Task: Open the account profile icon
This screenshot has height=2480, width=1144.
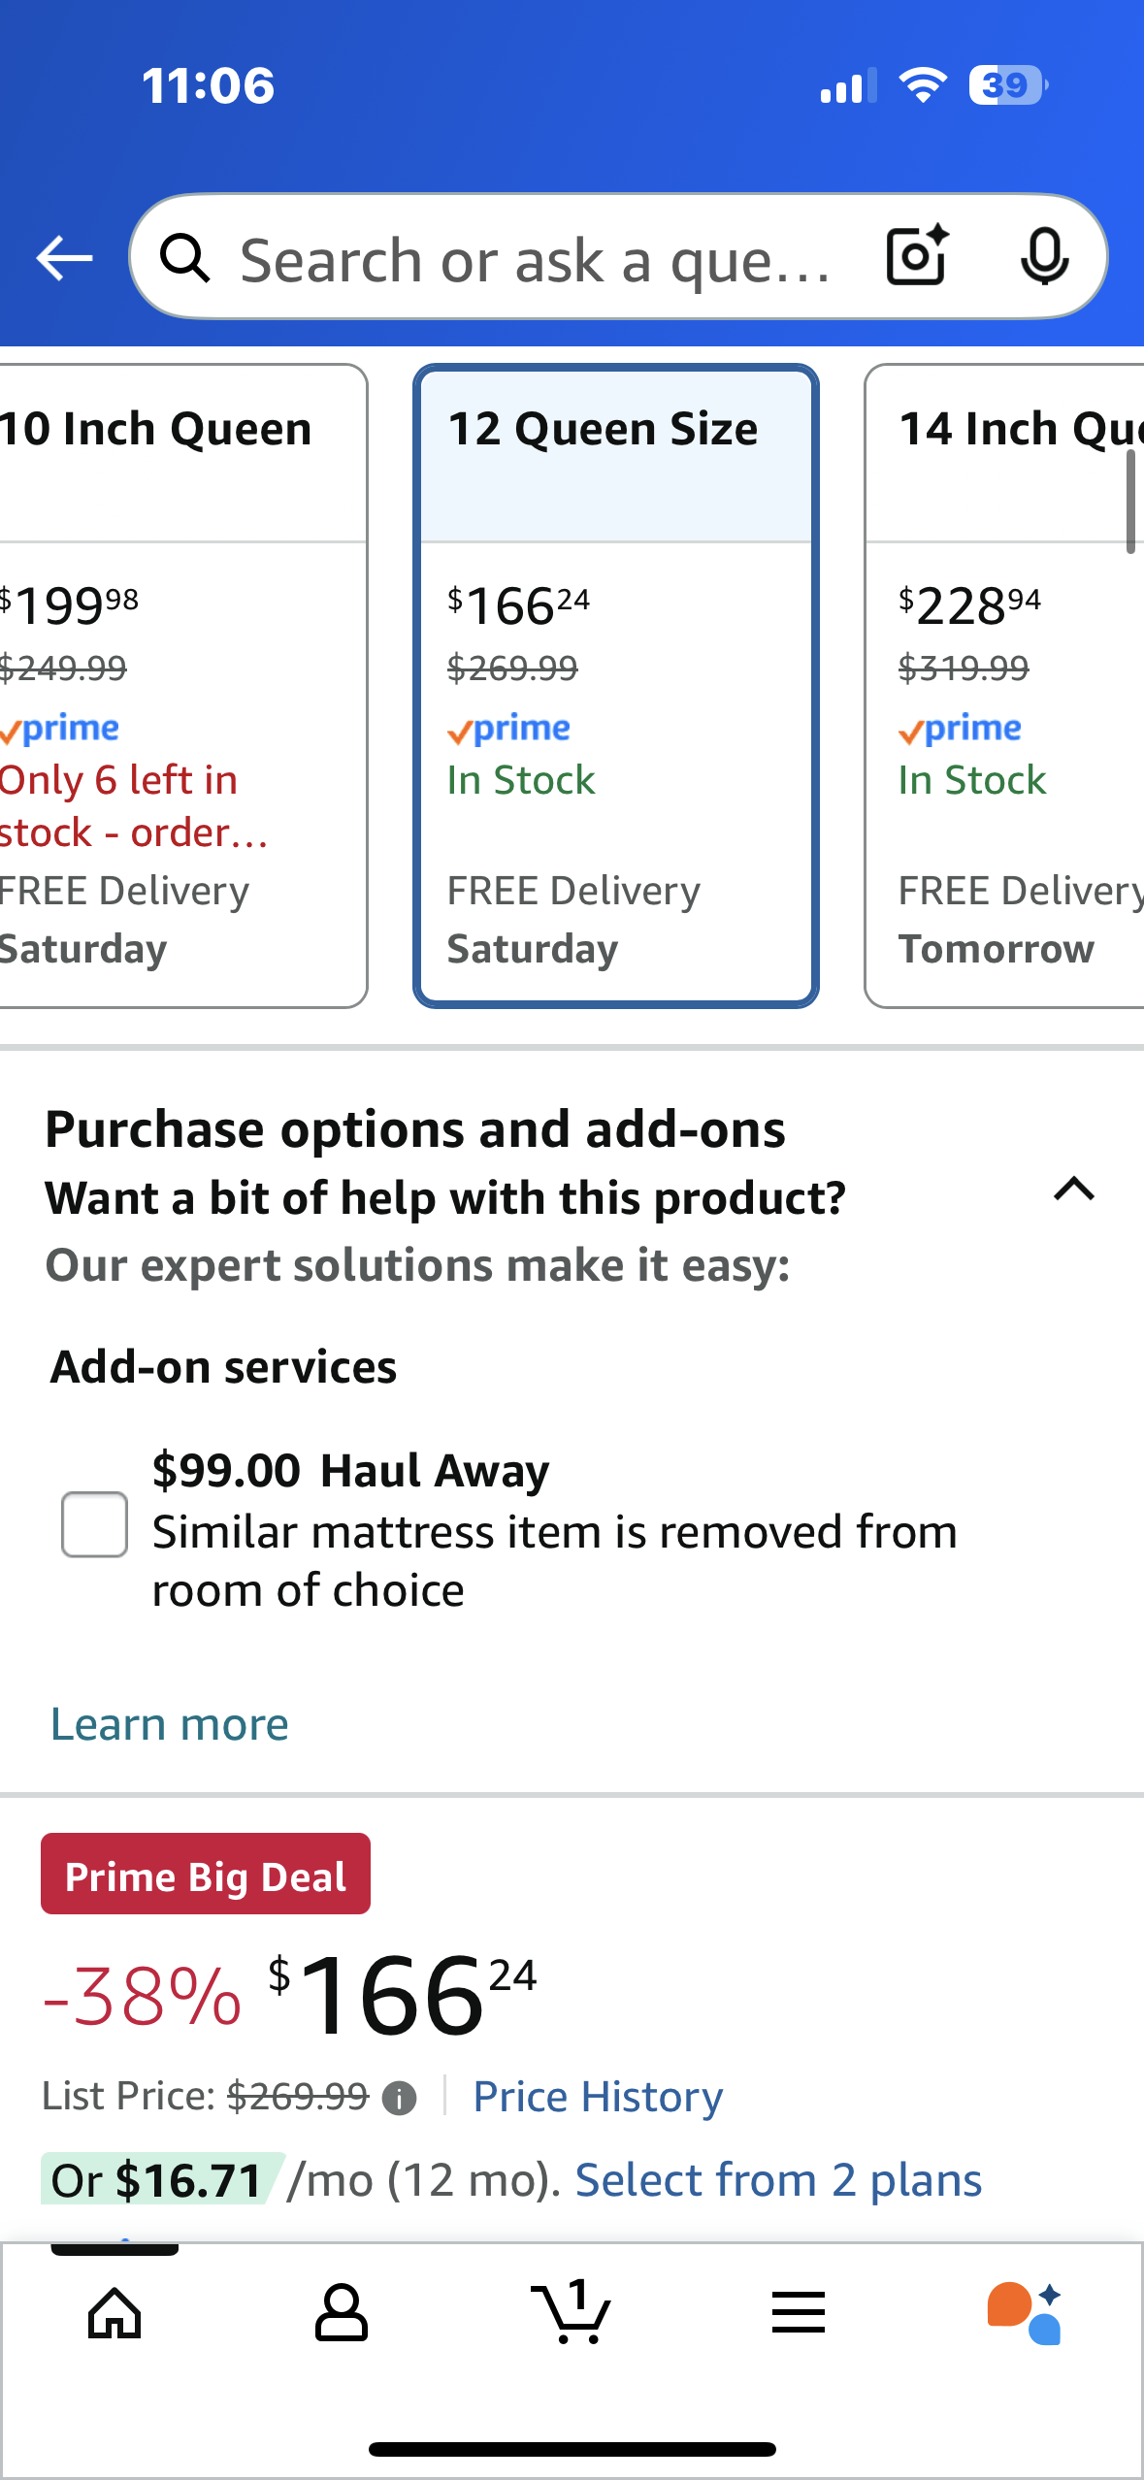Action: click(342, 2313)
